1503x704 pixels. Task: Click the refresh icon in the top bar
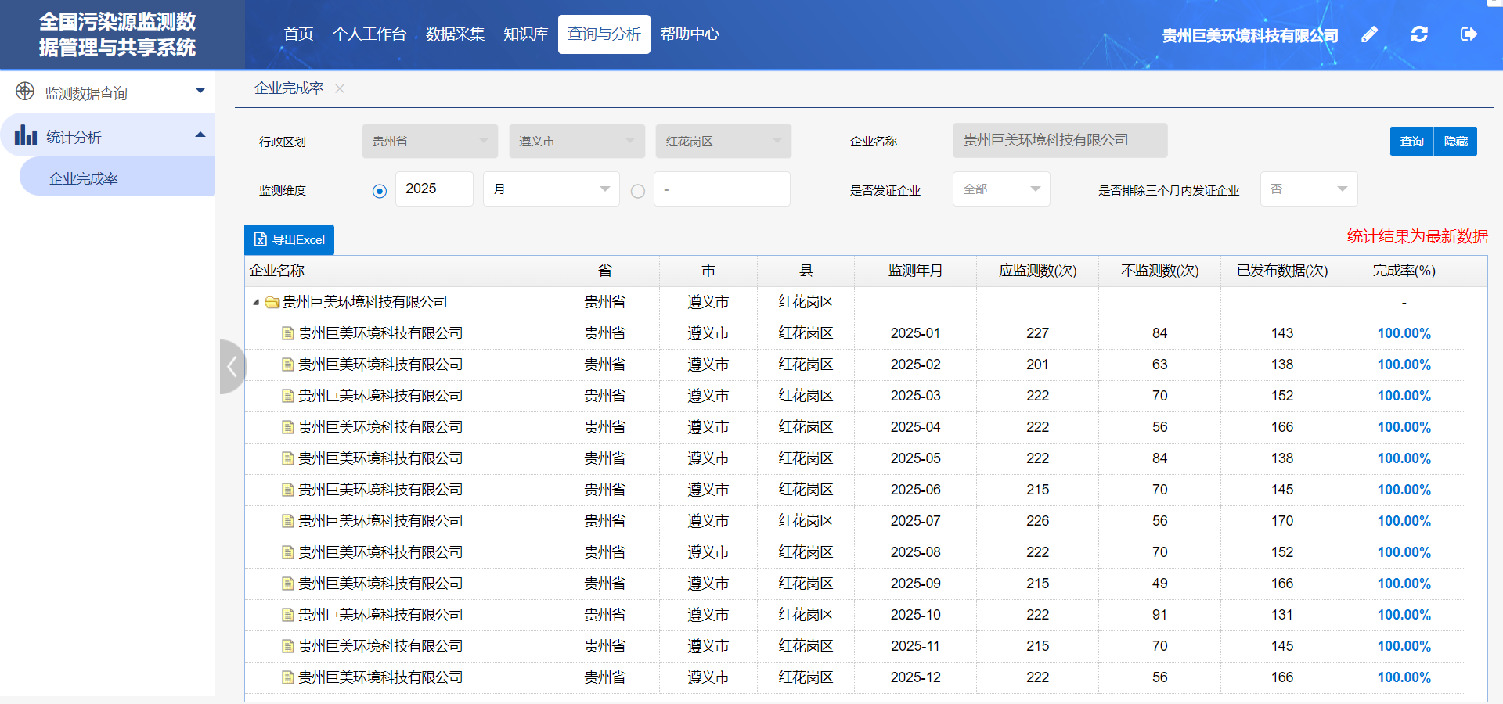pos(1419,34)
